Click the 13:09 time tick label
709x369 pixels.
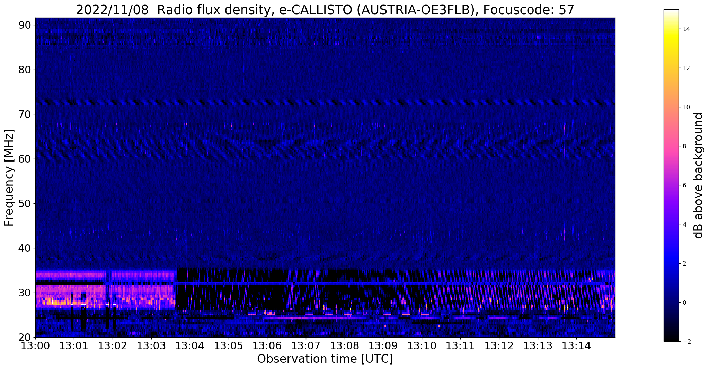click(383, 345)
